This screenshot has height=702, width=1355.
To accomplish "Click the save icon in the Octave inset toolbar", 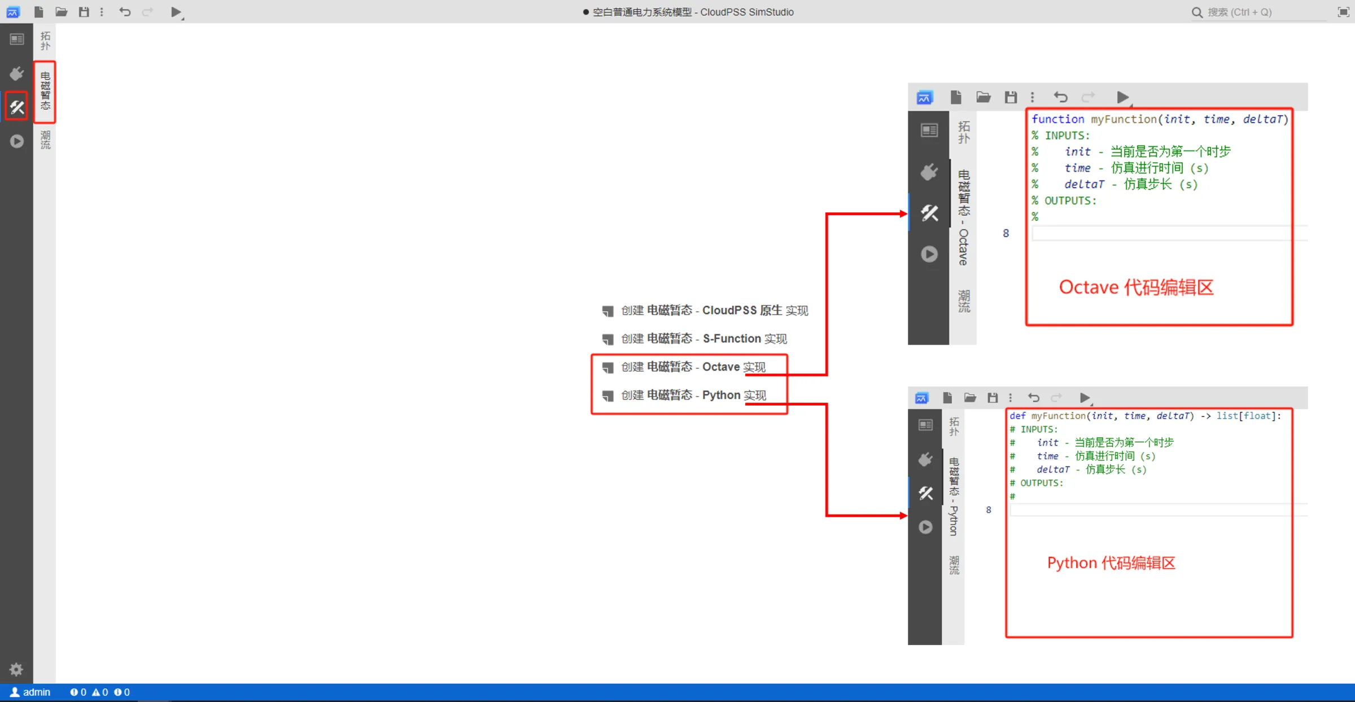I will [1011, 97].
